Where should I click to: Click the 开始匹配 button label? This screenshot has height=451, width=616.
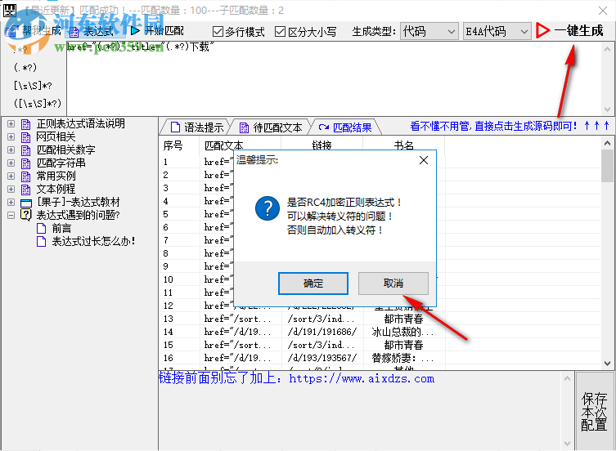click(x=164, y=30)
